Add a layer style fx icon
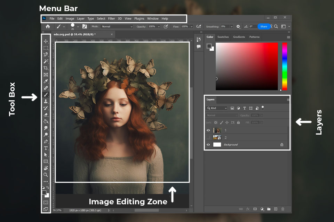Image resolution: width=334 pixels, height=222 pixels. pos(248,209)
